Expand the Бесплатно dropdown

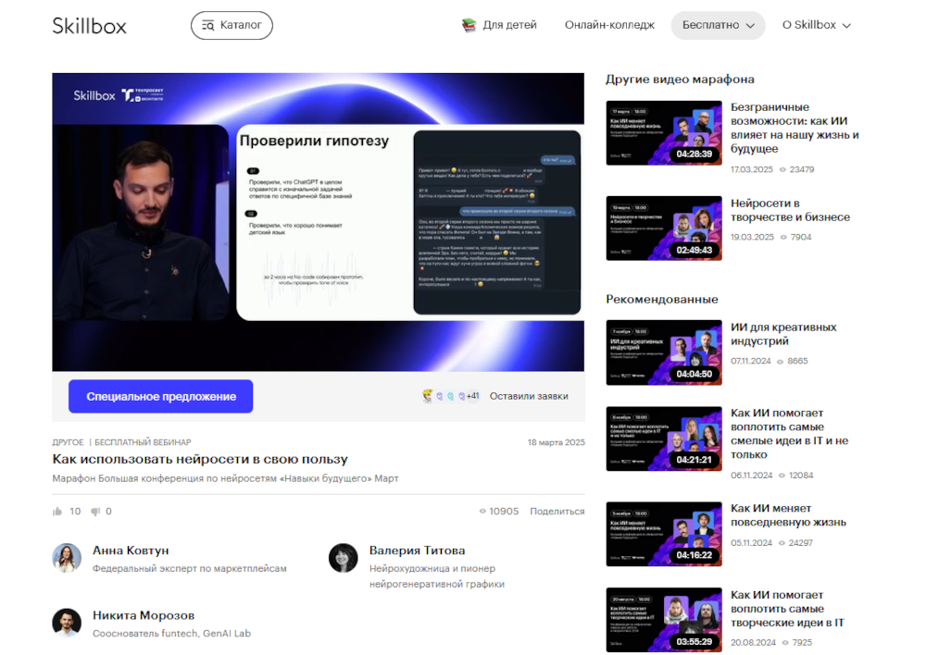pos(719,25)
